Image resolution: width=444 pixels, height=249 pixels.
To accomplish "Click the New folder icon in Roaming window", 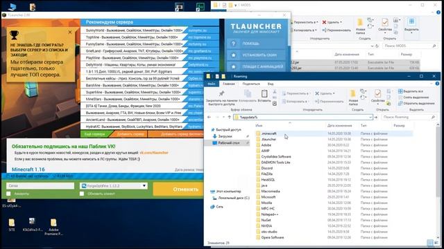I will point(353,93).
